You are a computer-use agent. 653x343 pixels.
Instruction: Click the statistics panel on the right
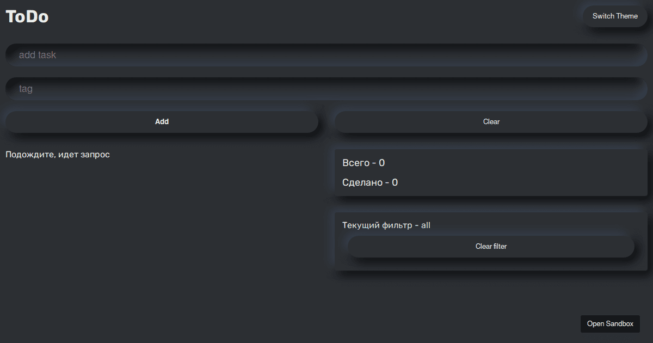click(x=490, y=173)
